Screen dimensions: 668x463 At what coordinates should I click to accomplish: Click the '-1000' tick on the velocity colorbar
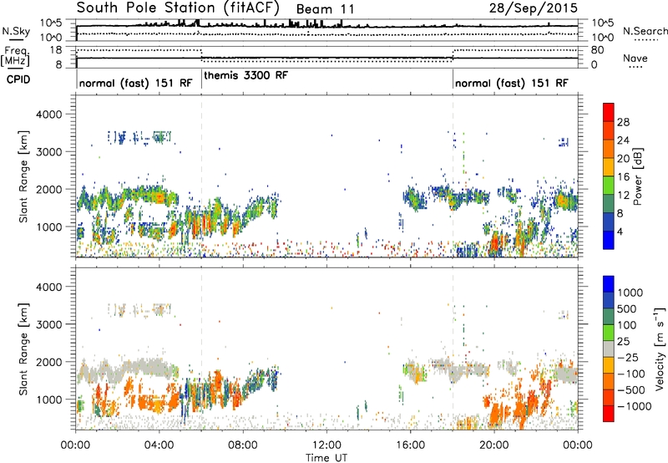634,406
